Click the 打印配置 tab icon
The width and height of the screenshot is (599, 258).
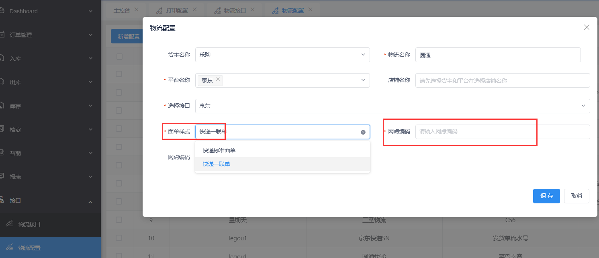(159, 10)
